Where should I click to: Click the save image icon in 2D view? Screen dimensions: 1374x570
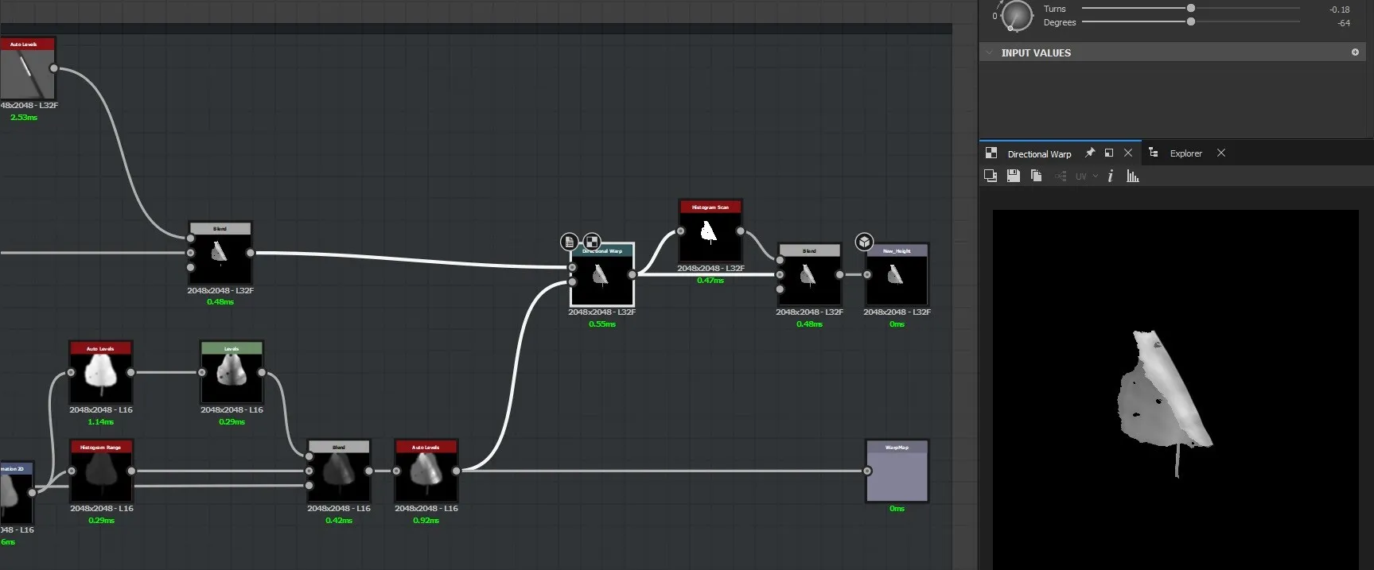click(1013, 176)
